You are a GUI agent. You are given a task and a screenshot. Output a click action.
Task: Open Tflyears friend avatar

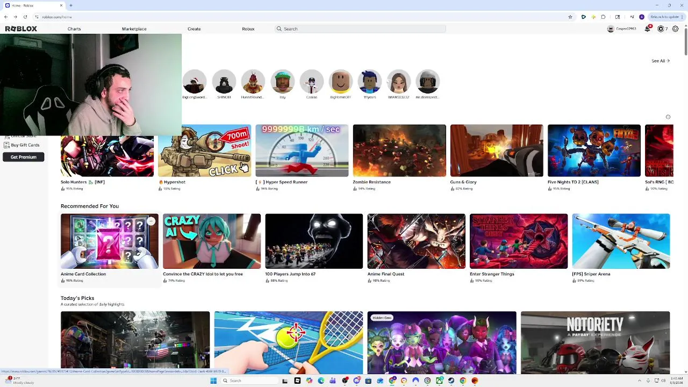click(x=370, y=82)
